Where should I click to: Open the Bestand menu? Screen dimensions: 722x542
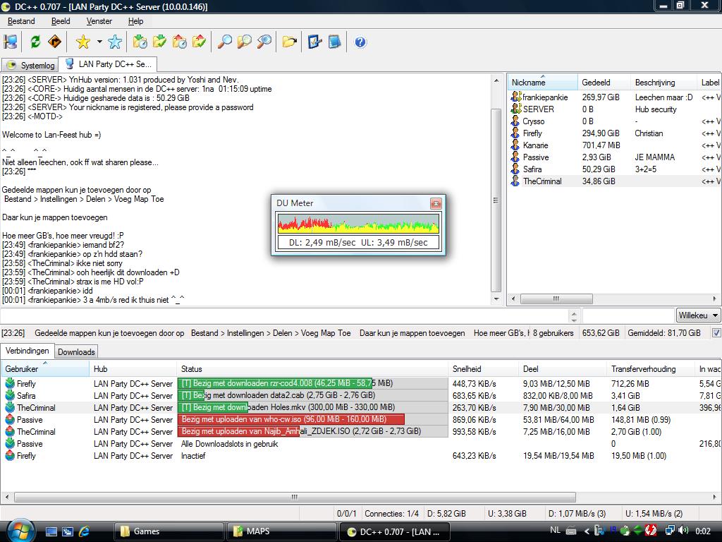[x=21, y=21]
